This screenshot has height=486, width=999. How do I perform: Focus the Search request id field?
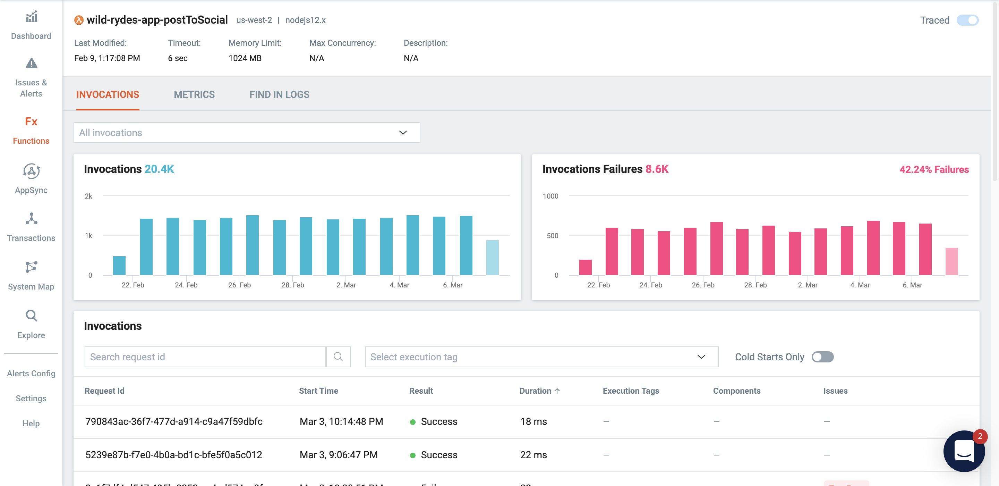[205, 357]
